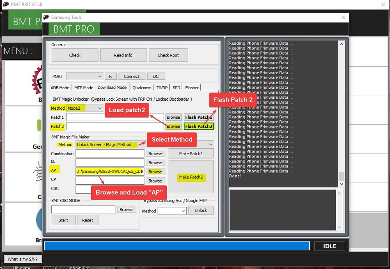Click the Make Patch2 button
Screen dimensions: 390x269
191,177
